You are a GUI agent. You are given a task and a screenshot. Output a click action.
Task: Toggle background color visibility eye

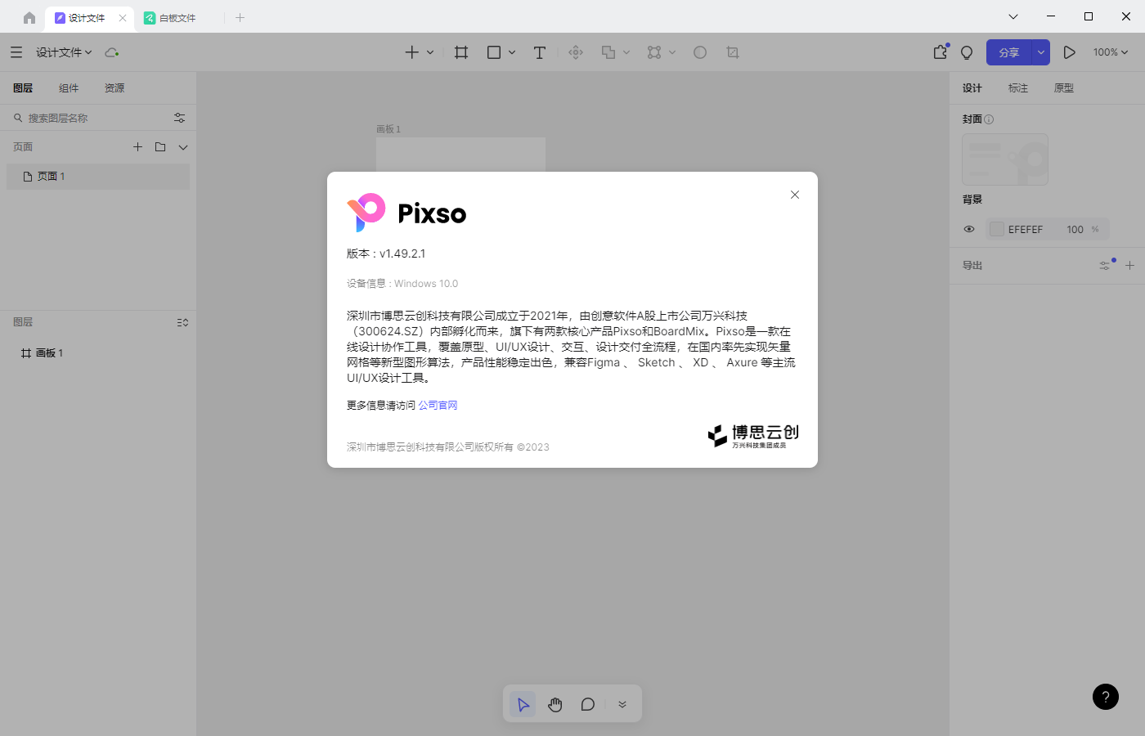point(969,229)
